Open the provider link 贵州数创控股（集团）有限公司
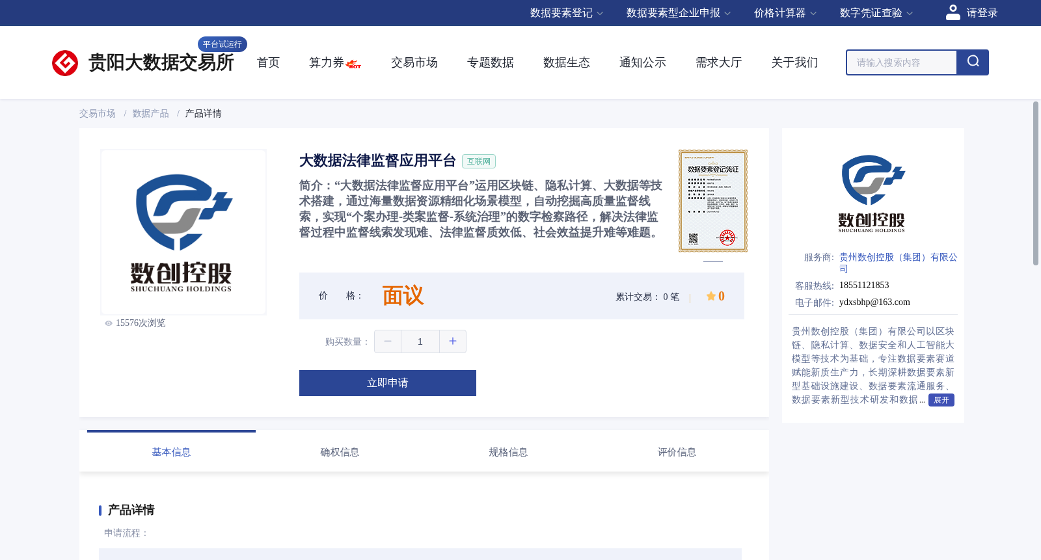This screenshot has height=560, width=1041. [x=898, y=263]
